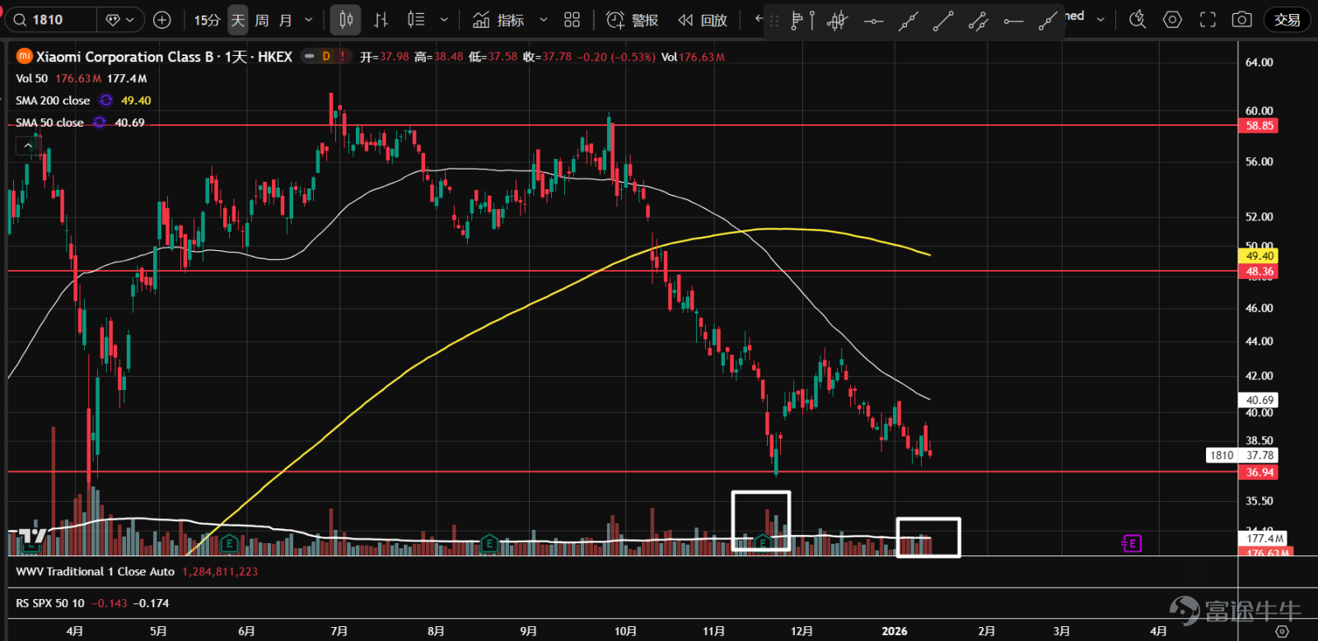
Task: Enter fullscreen mode icon
Action: 1208,20
